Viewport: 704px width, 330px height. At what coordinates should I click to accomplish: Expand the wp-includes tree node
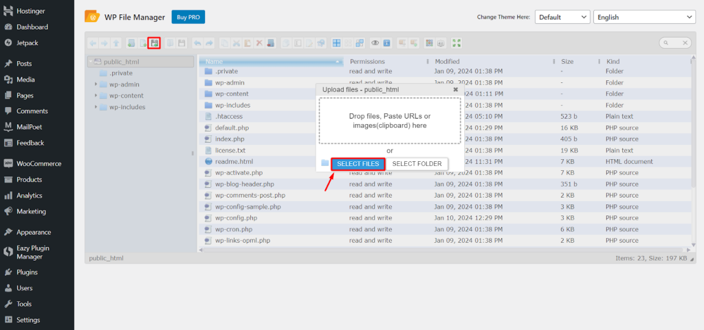click(x=96, y=107)
